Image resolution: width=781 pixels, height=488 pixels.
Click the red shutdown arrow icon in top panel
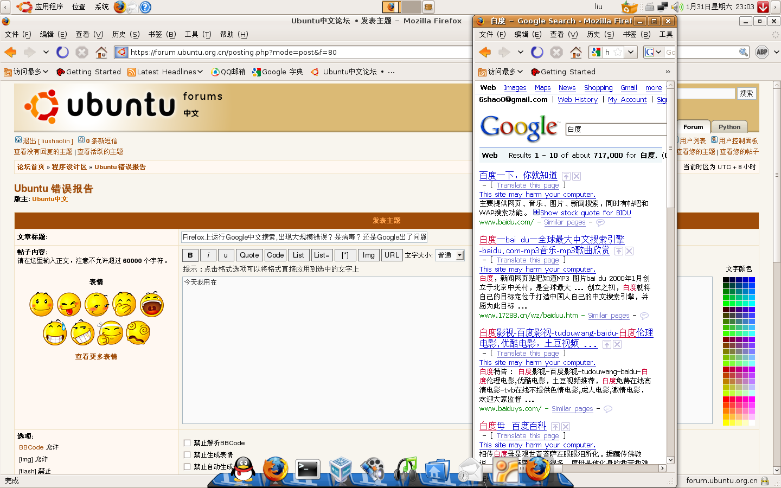click(x=763, y=7)
